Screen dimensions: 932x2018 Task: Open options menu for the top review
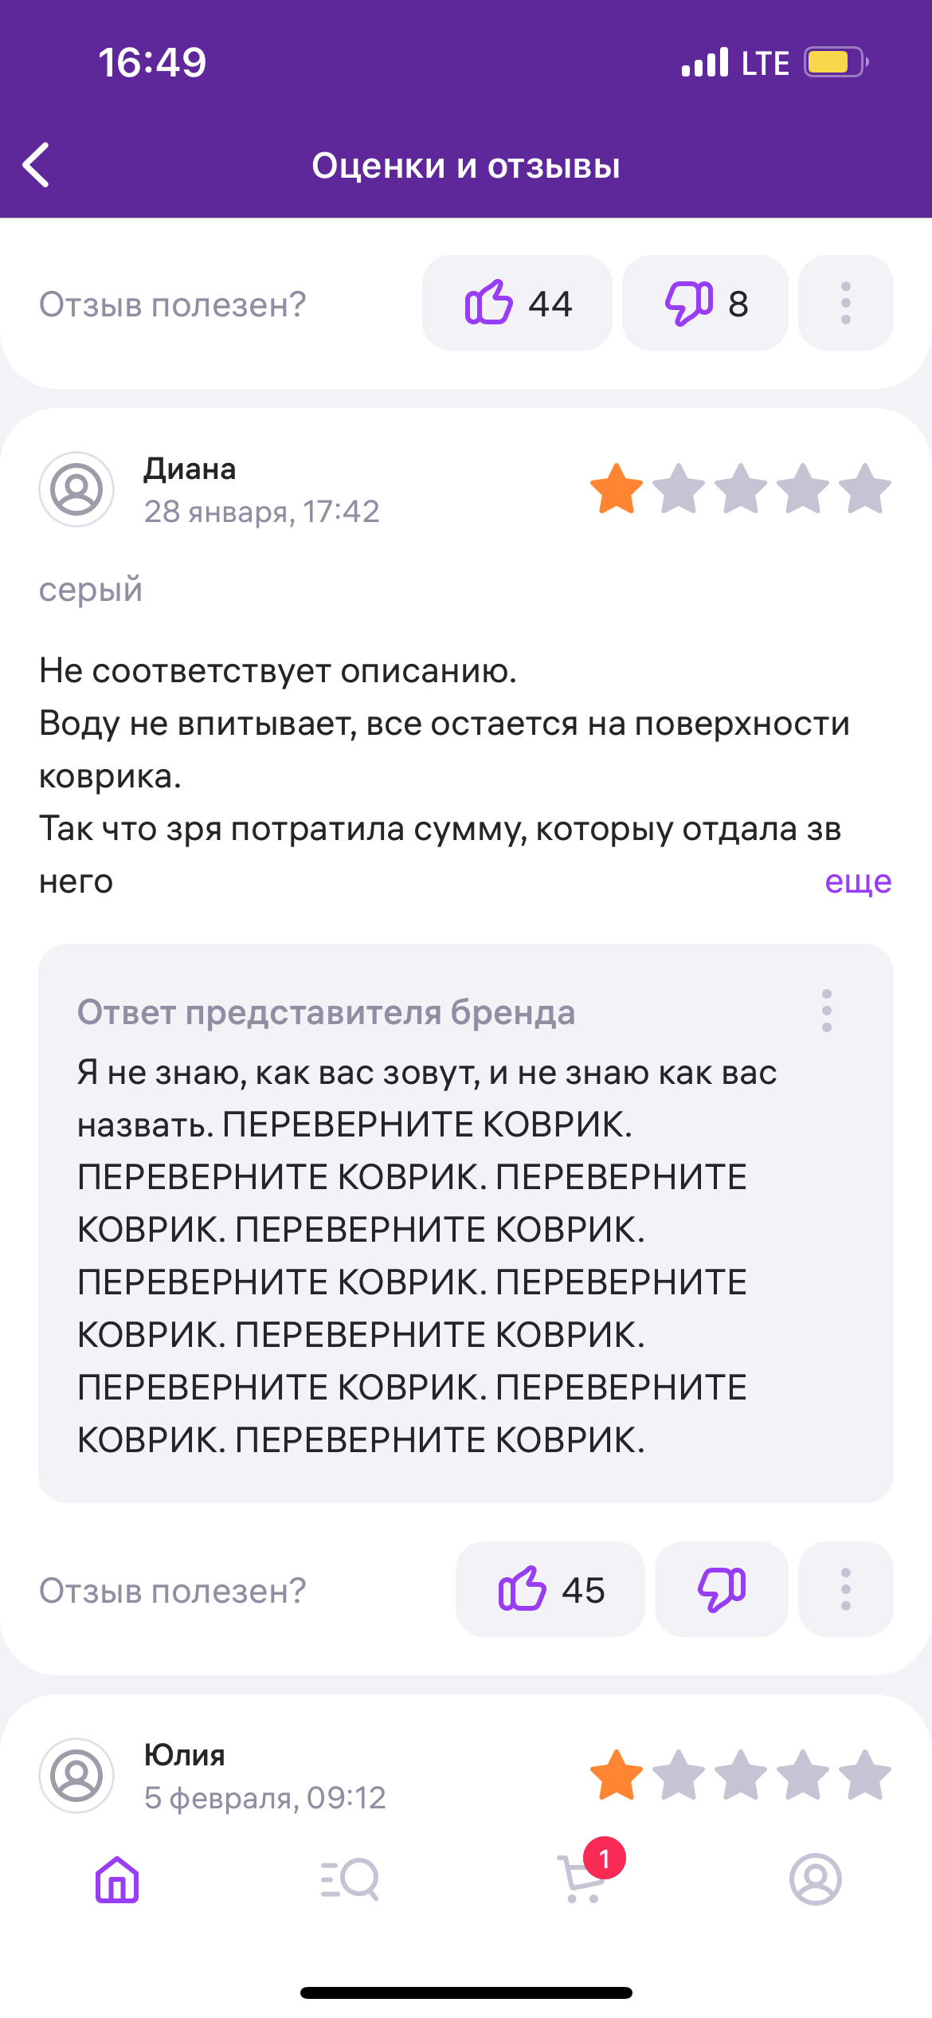pos(845,304)
